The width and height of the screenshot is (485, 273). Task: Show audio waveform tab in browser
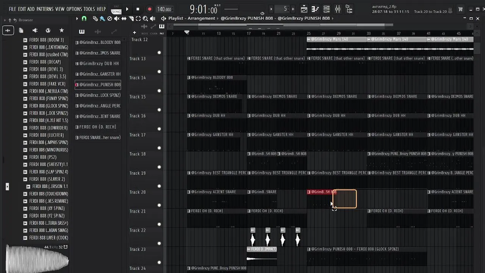(x=8, y=30)
